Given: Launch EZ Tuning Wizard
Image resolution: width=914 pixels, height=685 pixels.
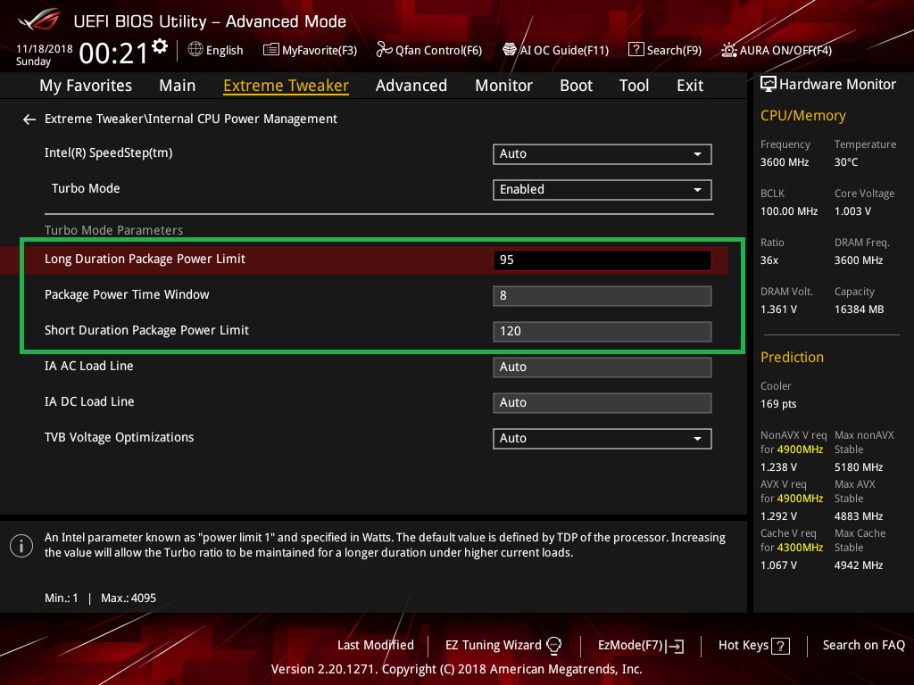Looking at the screenshot, I should click(493, 646).
